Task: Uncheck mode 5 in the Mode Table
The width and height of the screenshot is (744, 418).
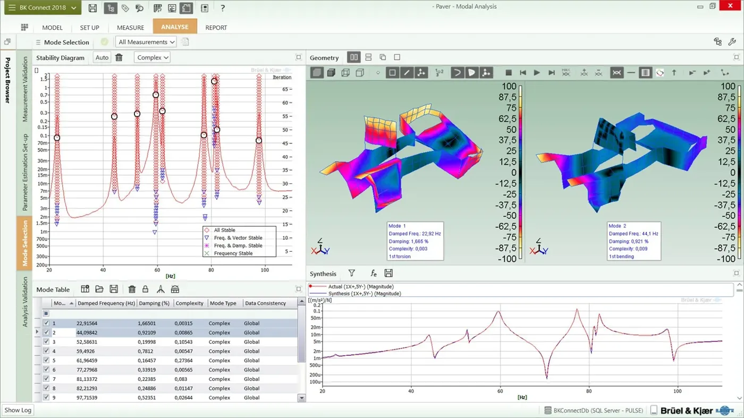Action: coord(46,360)
